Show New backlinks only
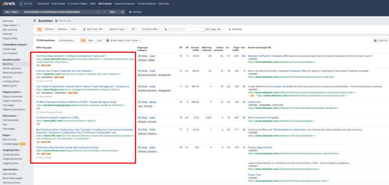This screenshot has height=185, width=389. tap(90, 40)
